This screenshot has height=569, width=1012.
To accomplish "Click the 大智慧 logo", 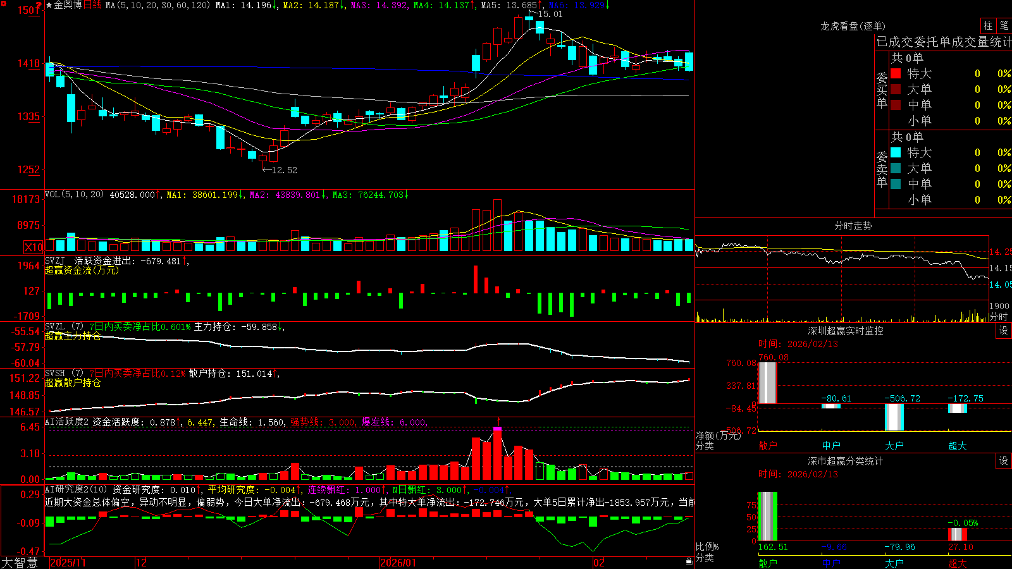I will [x=20, y=562].
